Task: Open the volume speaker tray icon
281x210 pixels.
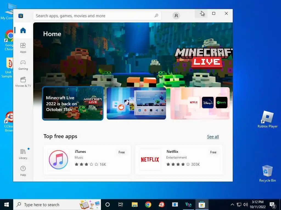Action: [x=246, y=205]
